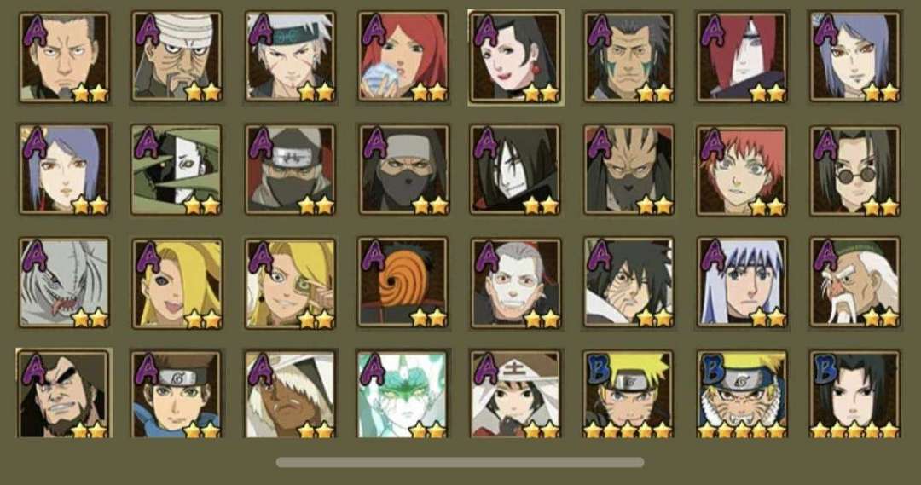The image size is (921, 485).
Task: Pick the glowing green-white spirit character
Action: 403,395
